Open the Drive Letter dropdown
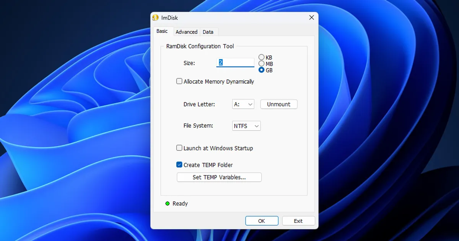Screen dimensions: 459x241 (x=243, y=104)
